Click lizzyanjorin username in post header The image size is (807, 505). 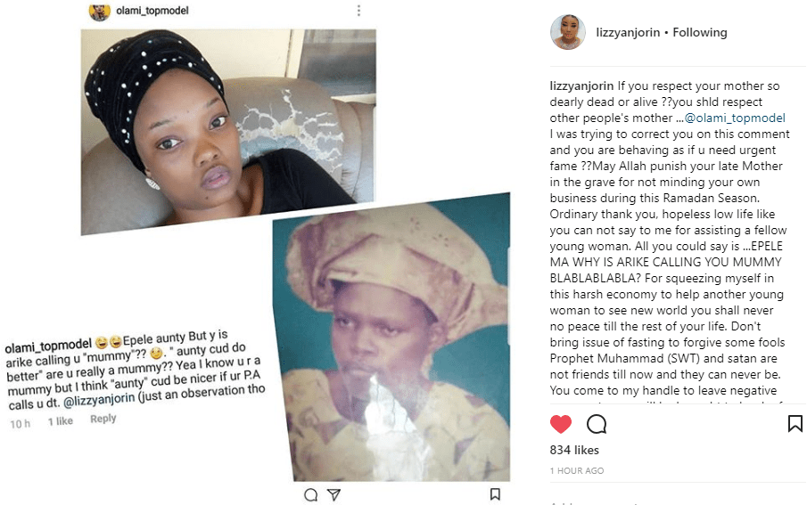click(628, 32)
